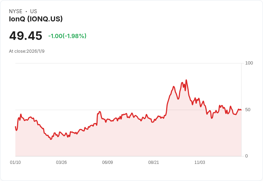This screenshot has height=181, width=263.
Task: Click the leftmost start of the price line
Action: point(15,127)
